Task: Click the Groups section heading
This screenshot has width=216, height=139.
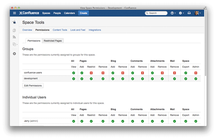Action: pos(28,49)
